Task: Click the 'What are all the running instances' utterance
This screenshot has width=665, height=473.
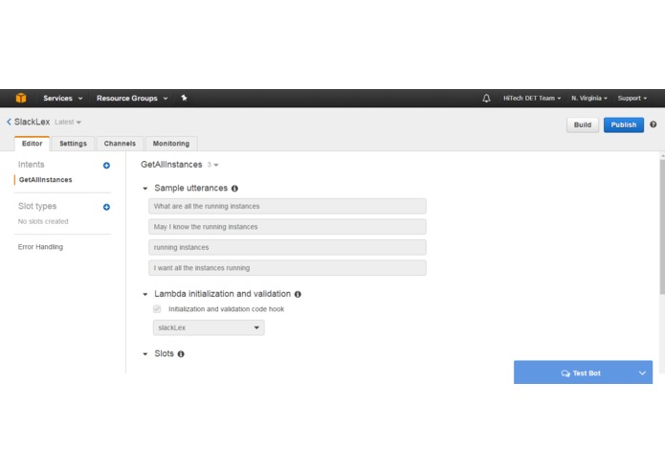Action: click(287, 206)
